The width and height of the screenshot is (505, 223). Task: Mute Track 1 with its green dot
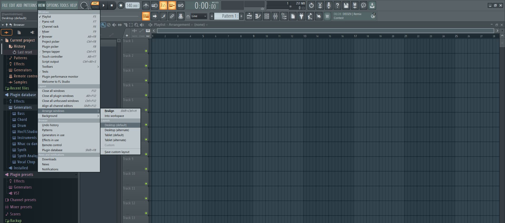coord(146,51)
